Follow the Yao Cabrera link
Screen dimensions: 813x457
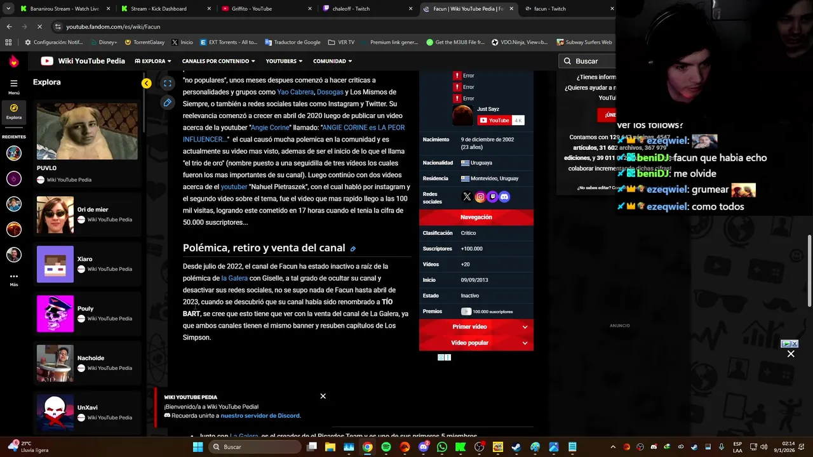(295, 92)
